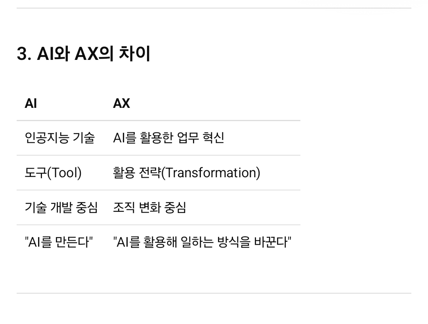Click the cell '기술 개발 중심'
The height and width of the screenshot is (324, 428).
point(61,207)
